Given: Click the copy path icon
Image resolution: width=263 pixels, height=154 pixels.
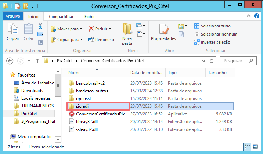Looking at the screenshot, I should [40, 34].
